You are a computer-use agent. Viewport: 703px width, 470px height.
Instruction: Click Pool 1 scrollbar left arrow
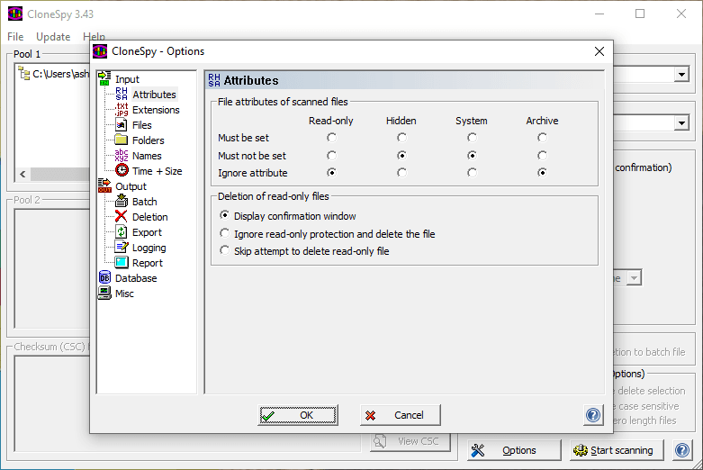click(x=23, y=174)
